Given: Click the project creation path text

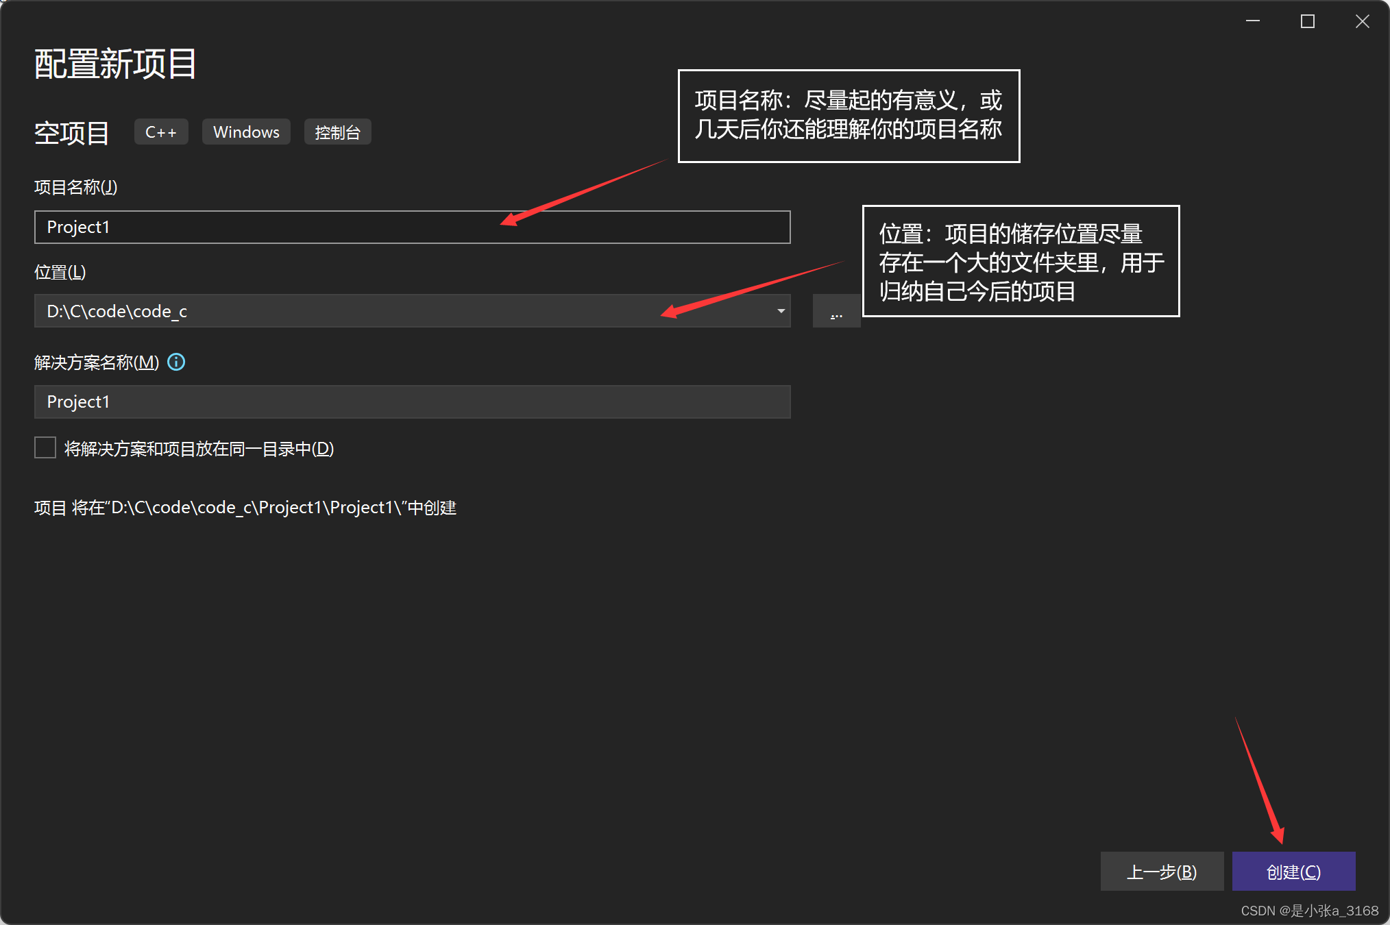Looking at the screenshot, I should click(245, 508).
